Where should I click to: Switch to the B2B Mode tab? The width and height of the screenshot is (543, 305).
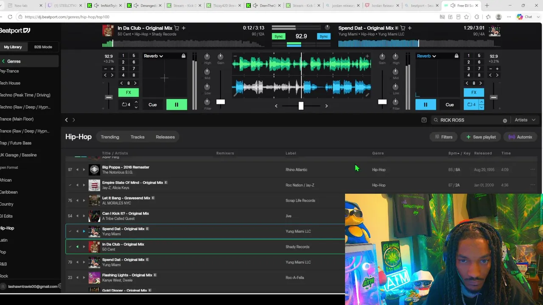point(43,47)
